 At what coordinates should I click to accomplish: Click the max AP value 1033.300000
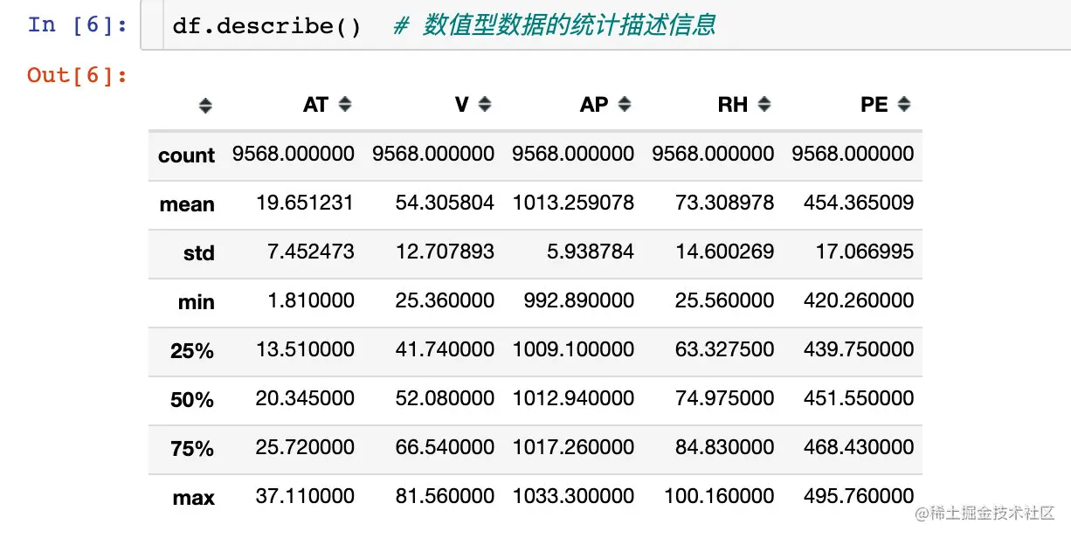pos(573,496)
